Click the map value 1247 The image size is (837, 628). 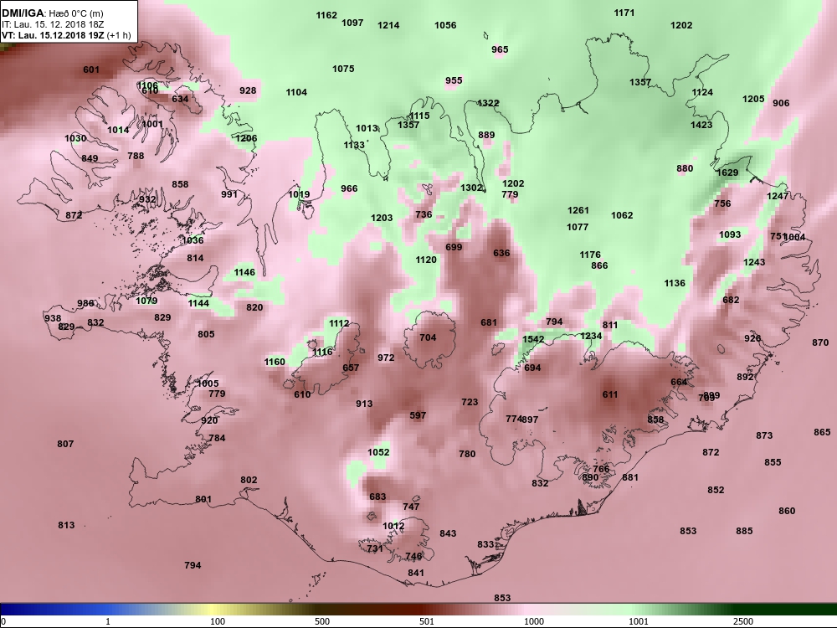pyautogui.click(x=778, y=196)
